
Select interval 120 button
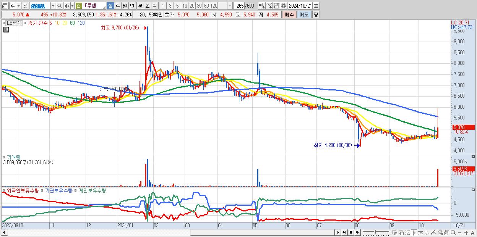[x=214, y=6]
